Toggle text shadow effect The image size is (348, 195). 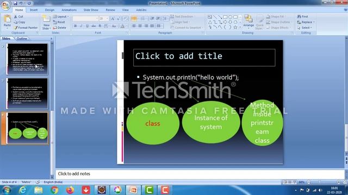pyautogui.click(x=100, y=26)
